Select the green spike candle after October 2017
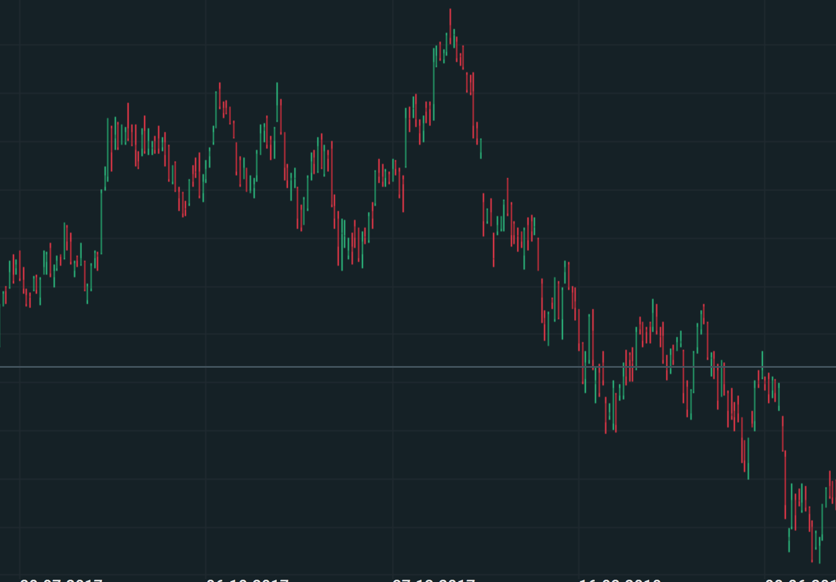 pyautogui.click(x=277, y=102)
